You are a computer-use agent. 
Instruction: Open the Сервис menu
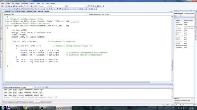[38, 3]
